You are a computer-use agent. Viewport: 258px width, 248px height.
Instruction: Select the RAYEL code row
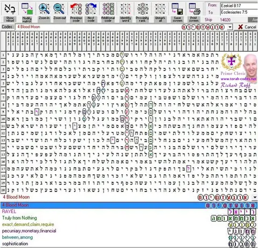click(129, 211)
